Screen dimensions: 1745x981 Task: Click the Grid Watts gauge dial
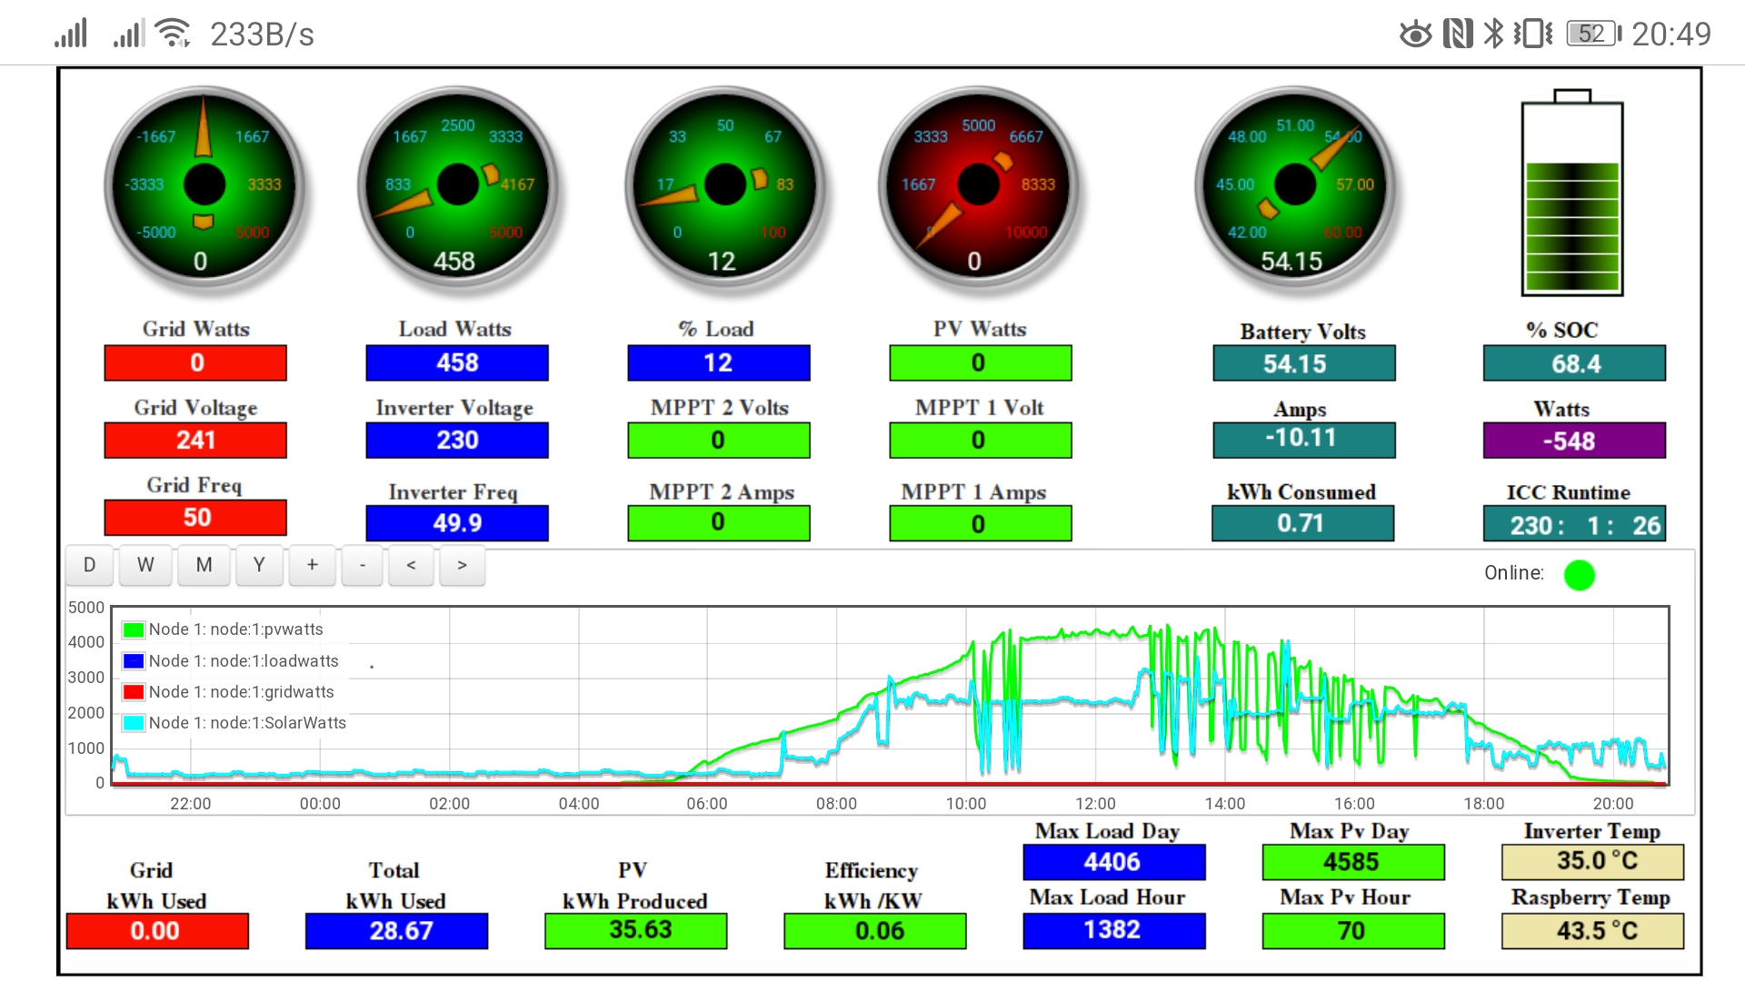coord(204,186)
